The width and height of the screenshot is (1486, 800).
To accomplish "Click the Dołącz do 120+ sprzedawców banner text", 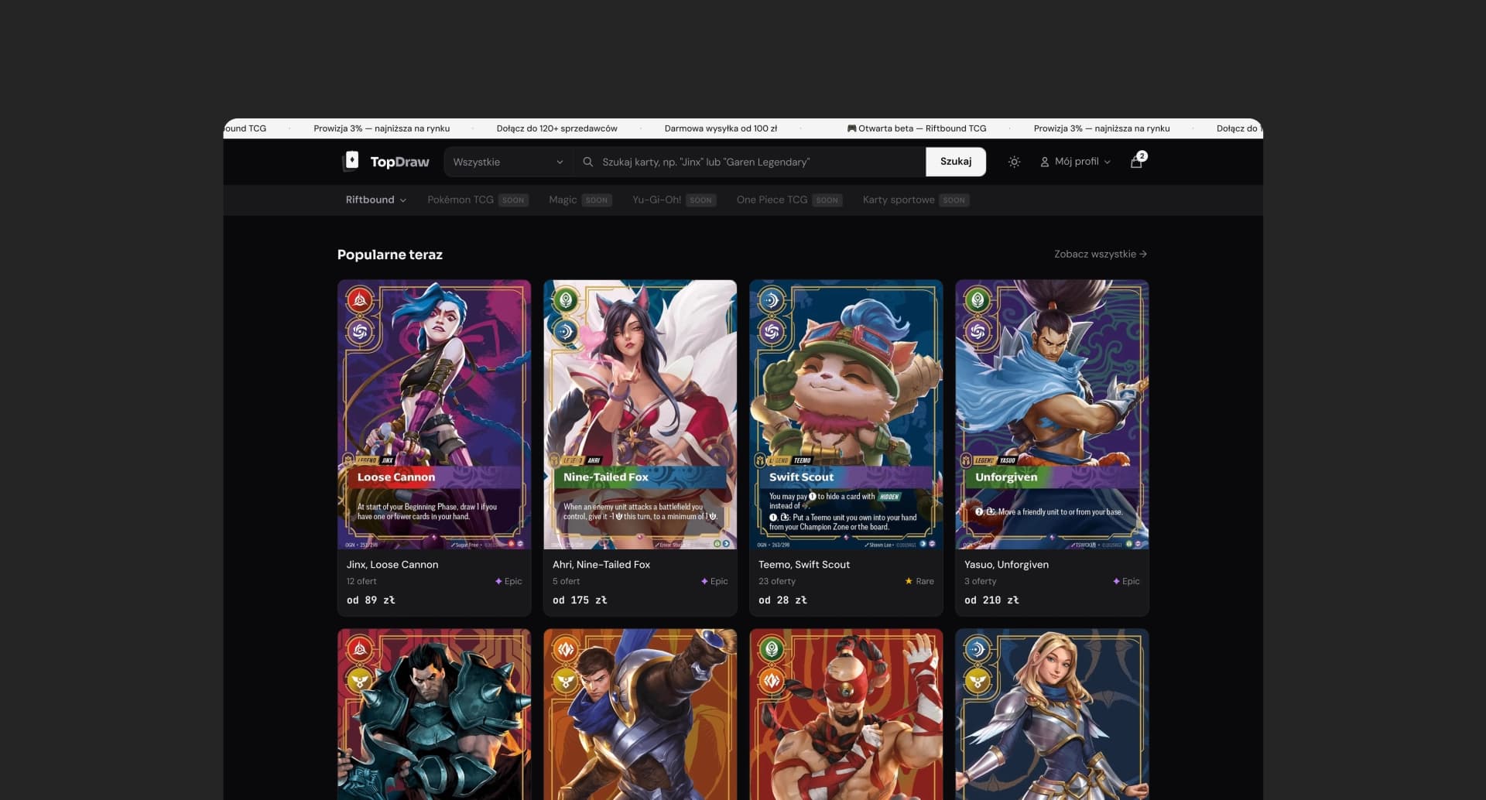I will [x=556, y=128].
